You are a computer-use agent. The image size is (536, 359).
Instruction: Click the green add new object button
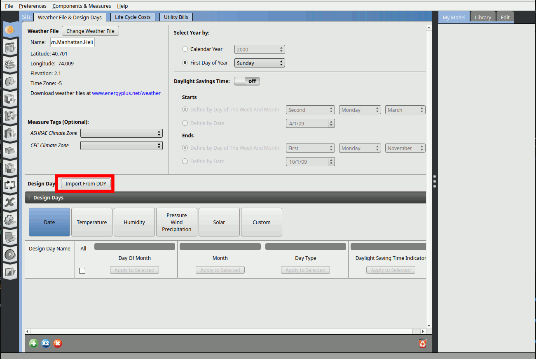click(x=34, y=343)
